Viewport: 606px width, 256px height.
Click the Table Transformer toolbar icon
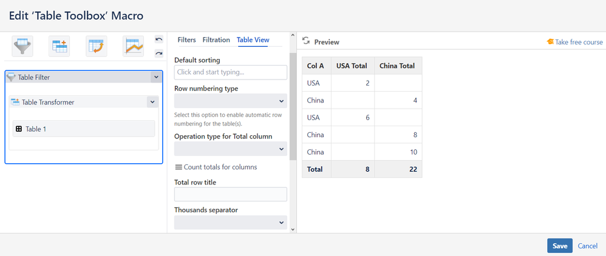60,46
